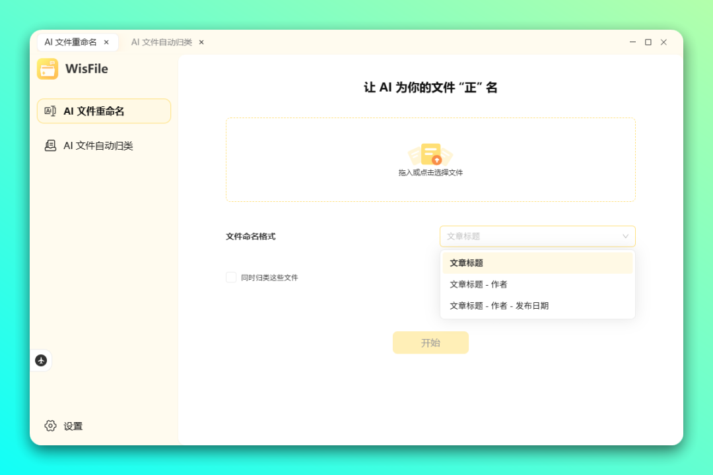
Task: Click 拖入或点击选择文件 drop zone text
Action: point(430,173)
